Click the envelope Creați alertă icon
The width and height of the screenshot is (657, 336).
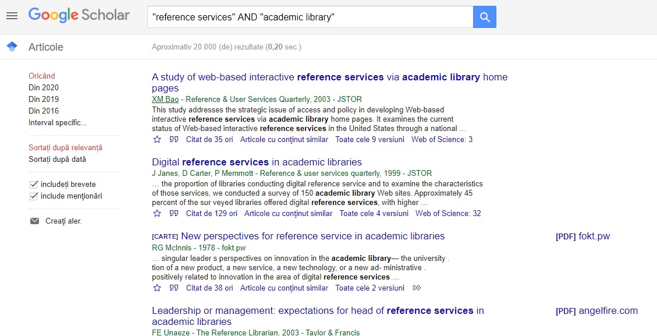click(x=34, y=221)
